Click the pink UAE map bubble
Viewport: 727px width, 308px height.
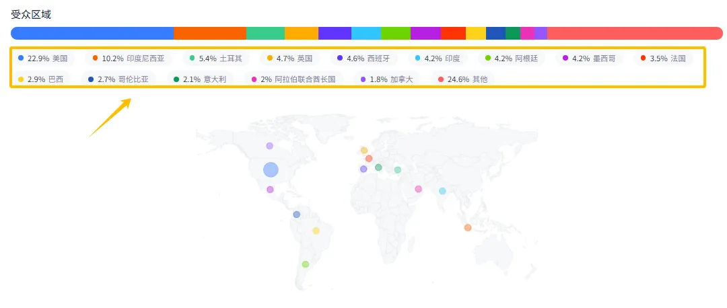tap(419, 189)
